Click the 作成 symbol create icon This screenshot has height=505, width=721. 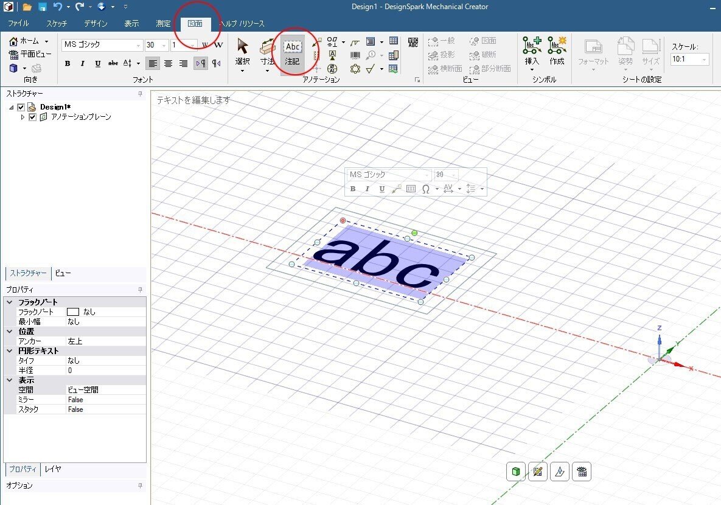557,50
